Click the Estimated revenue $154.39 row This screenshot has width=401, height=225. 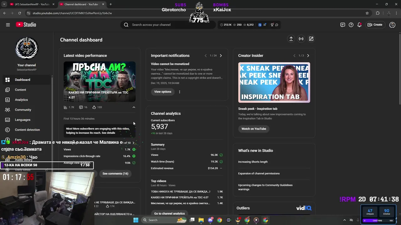pos(187,168)
